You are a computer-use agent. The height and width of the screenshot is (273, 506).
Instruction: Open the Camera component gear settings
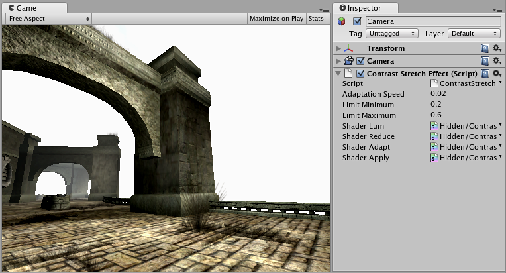pyautogui.click(x=497, y=61)
